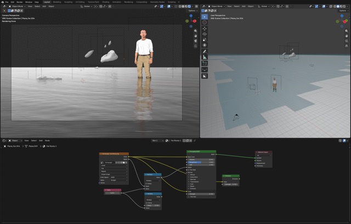
Task: Toggle camera view icon in right viewport
Action: tap(347, 41)
